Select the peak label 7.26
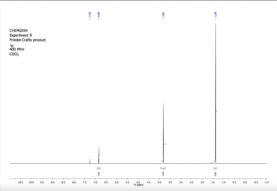Screen dimensions: 277x191 pos(90,15)
